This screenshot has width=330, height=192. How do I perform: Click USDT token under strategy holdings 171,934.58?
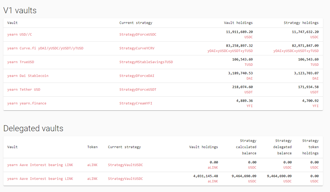[314, 92]
